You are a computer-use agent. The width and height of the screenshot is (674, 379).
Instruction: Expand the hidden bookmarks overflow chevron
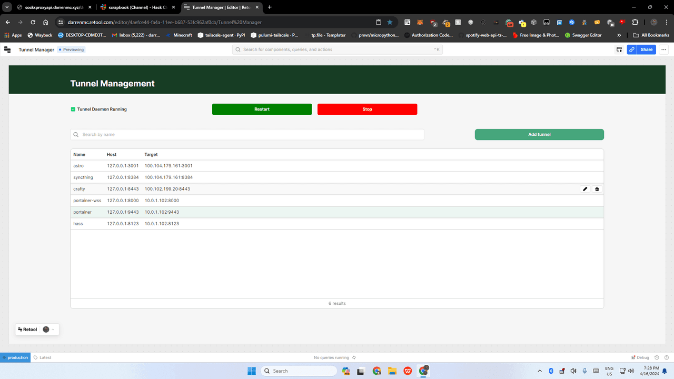click(619, 35)
